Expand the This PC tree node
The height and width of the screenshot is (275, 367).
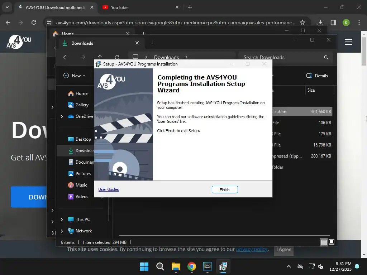coord(62,219)
